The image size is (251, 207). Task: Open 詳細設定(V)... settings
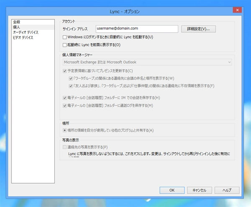tap(198, 29)
